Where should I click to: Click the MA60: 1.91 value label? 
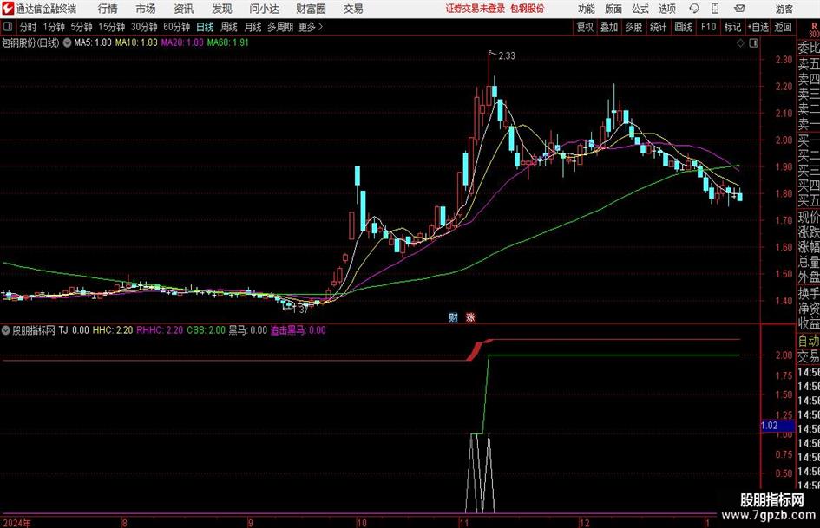pyautogui.click(x=228, y=42)
